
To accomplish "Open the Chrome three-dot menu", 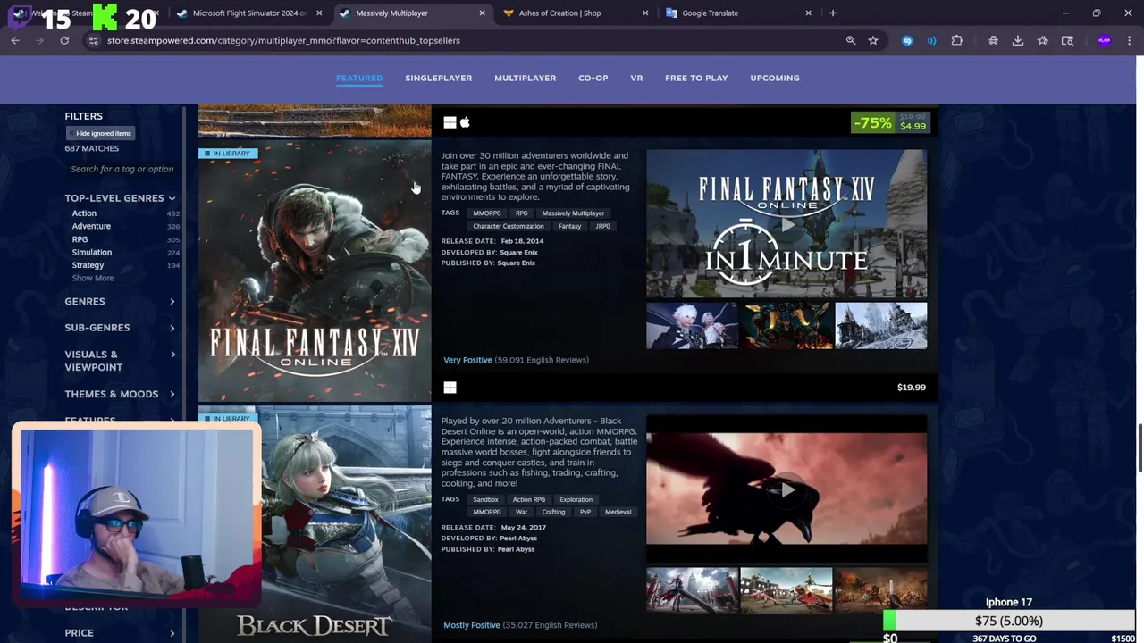I will click(x=1130, y=40).
